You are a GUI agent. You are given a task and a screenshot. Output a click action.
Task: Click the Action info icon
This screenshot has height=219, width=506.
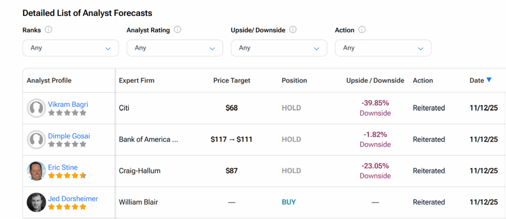[x=362, y=30]
